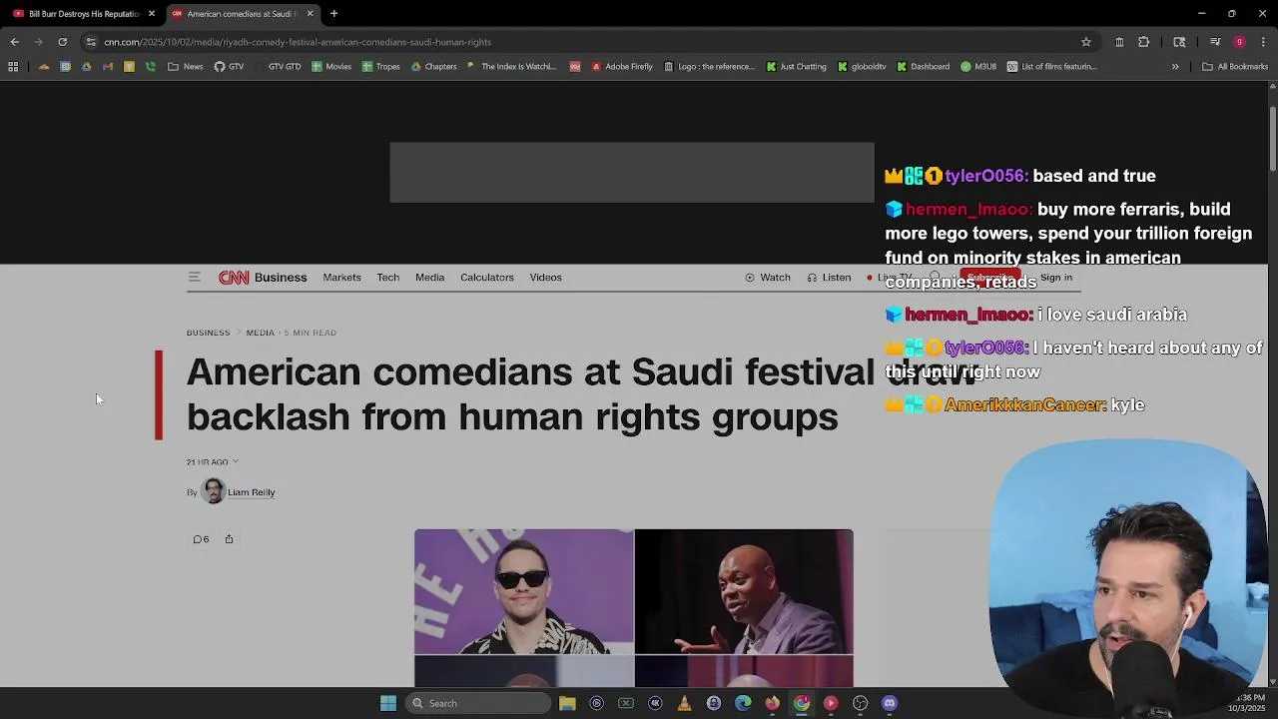
Task: Go back using the browser back arrow
Action: point(14,42)
